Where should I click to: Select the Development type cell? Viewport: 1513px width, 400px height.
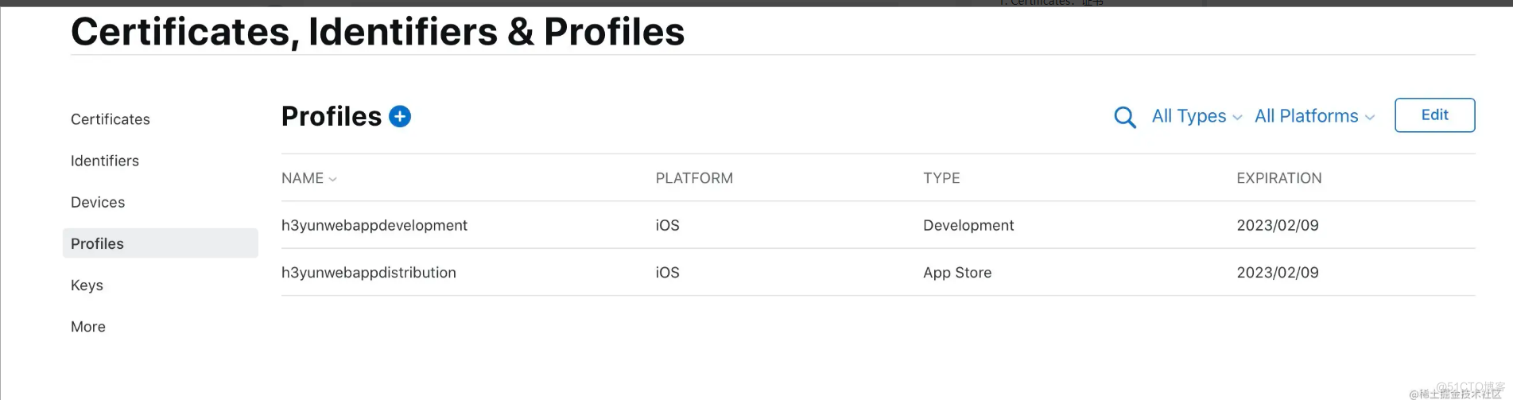tap(968, 225)
